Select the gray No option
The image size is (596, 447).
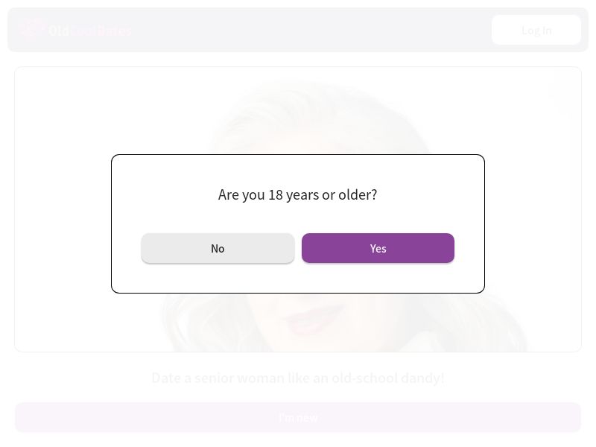[x=218, y=248]
